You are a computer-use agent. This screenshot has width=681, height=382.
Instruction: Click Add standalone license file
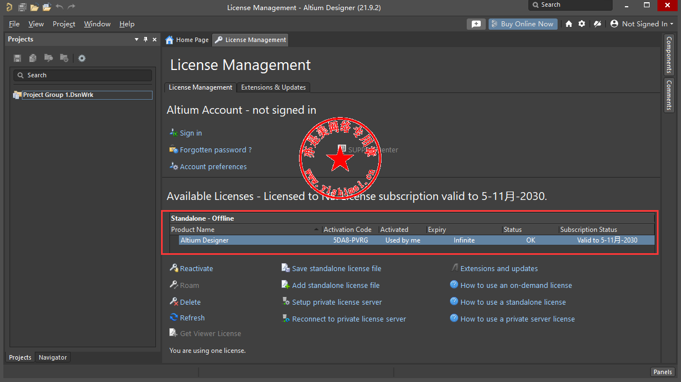pyautogui.click(x=335, y=285)
